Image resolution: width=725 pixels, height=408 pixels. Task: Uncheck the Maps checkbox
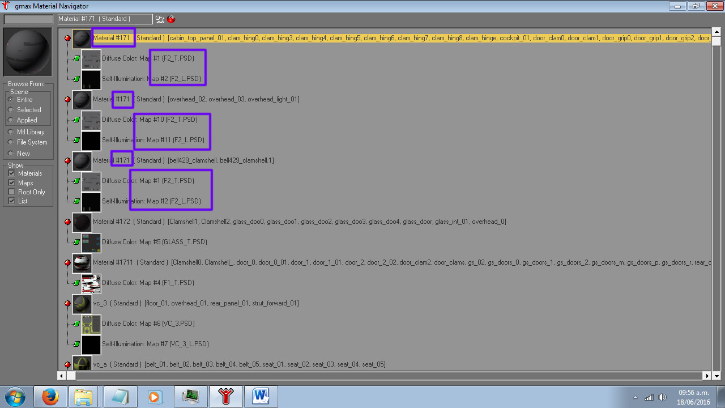[12, 183]
